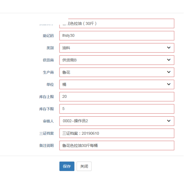Click the product name field with 色拉油(30斤)
This screenshot has height=172, width=186.
point(117,23)
